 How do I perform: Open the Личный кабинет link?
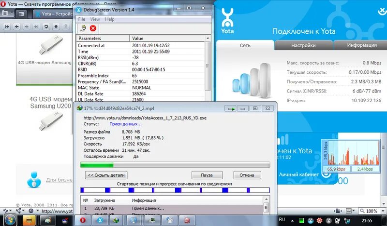(299, 174)
